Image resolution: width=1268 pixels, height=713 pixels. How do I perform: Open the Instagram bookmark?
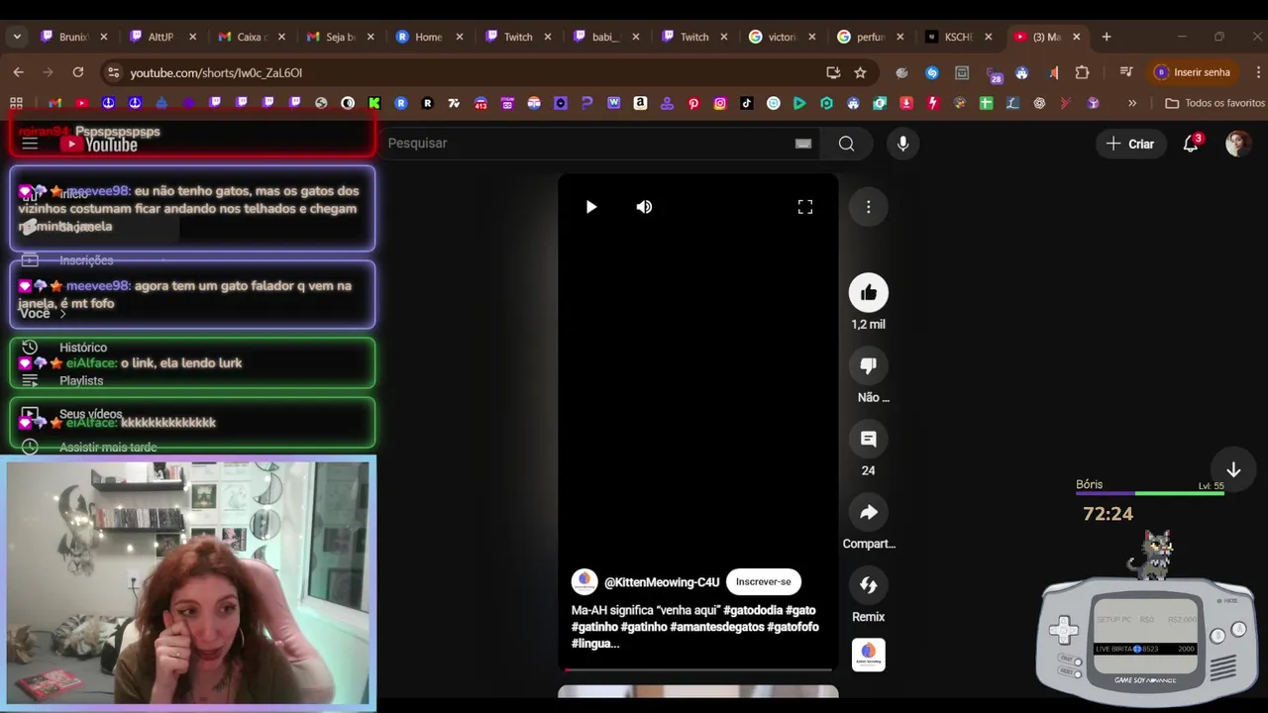(720, 103)
